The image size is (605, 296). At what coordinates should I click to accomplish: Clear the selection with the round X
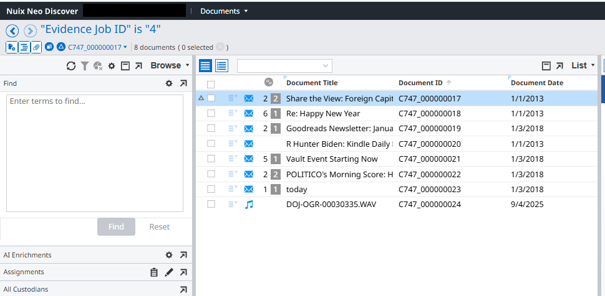click(220, 47)
